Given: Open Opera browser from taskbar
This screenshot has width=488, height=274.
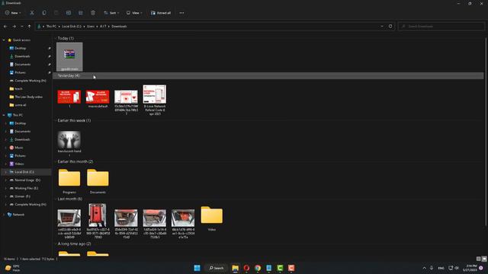Looking at the screenshot, I should [x=246, y=268].
